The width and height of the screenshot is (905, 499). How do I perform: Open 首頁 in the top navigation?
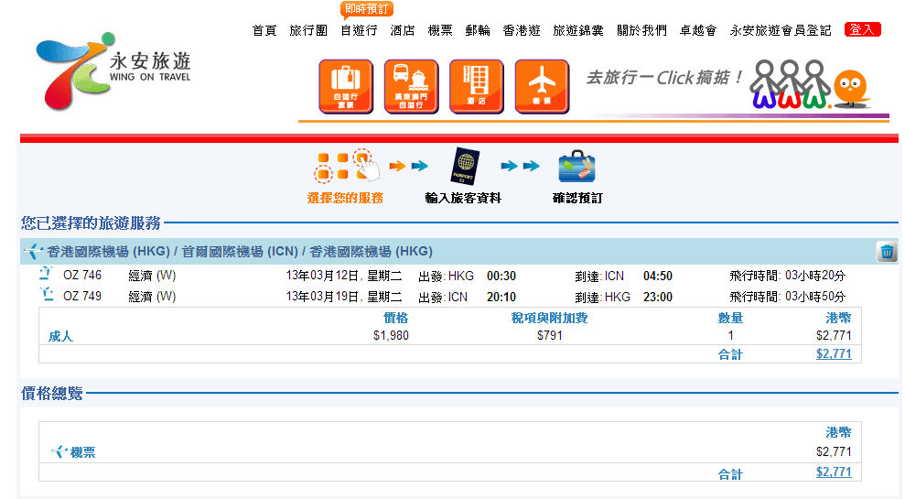[x=264, y=30]
